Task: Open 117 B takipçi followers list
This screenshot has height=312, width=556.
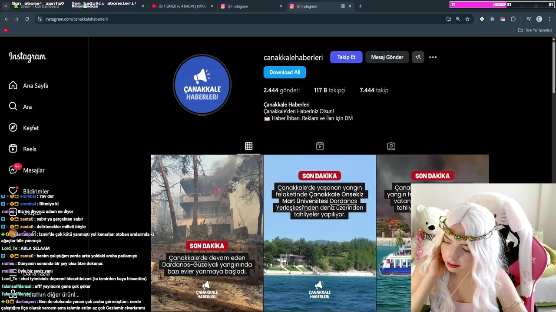Action: pyautogui.click(x=330, y=90)
